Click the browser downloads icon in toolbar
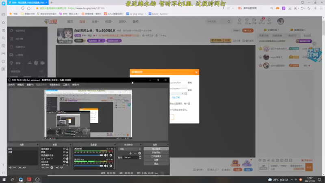 pyautogui.click(x=290, y=8)
